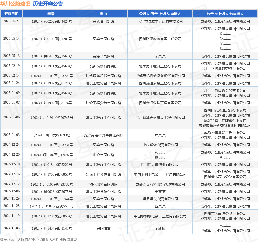Click the 历史开庭公告 heading
This screenshot has height=242, width=258.
48,4
